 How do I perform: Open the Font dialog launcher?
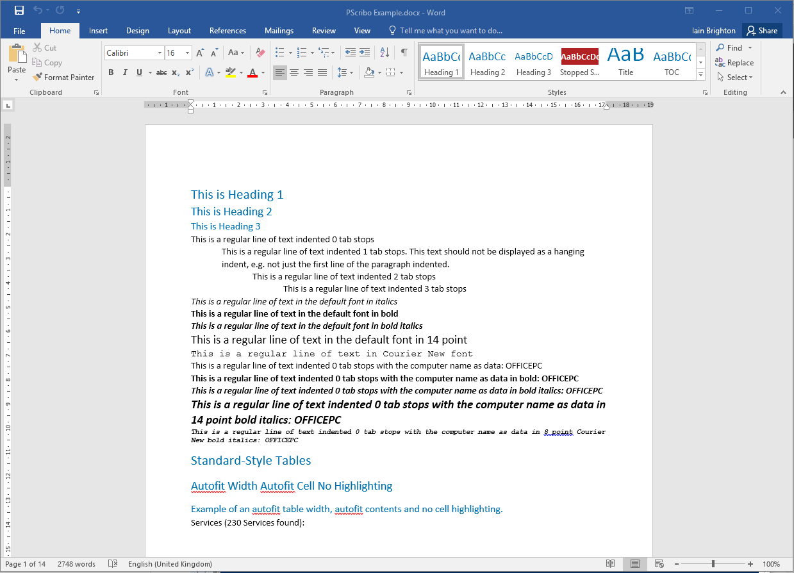(x=265, y=93)
